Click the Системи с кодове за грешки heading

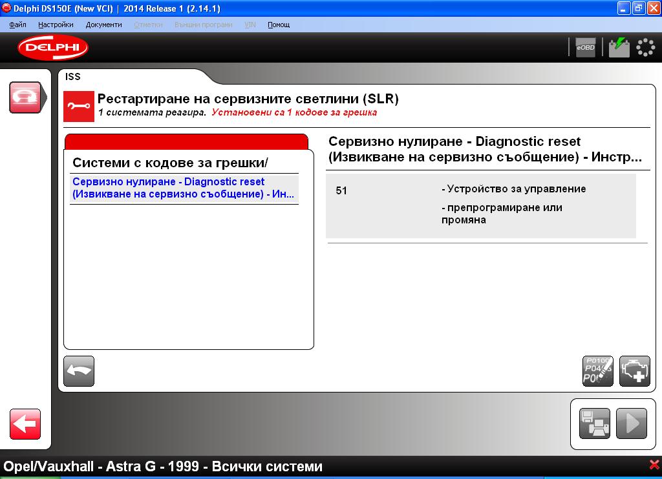tap(170, 163)
